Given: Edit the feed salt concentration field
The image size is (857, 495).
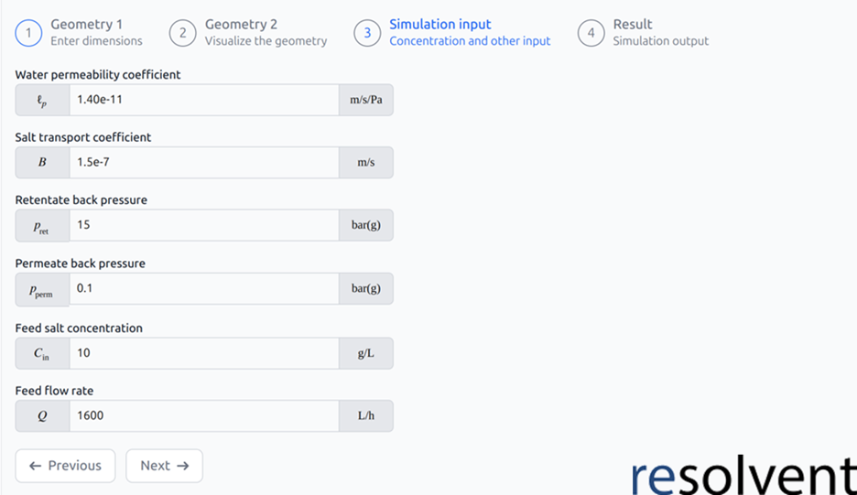Looking at the screenshot, I should tap(204, 353).
